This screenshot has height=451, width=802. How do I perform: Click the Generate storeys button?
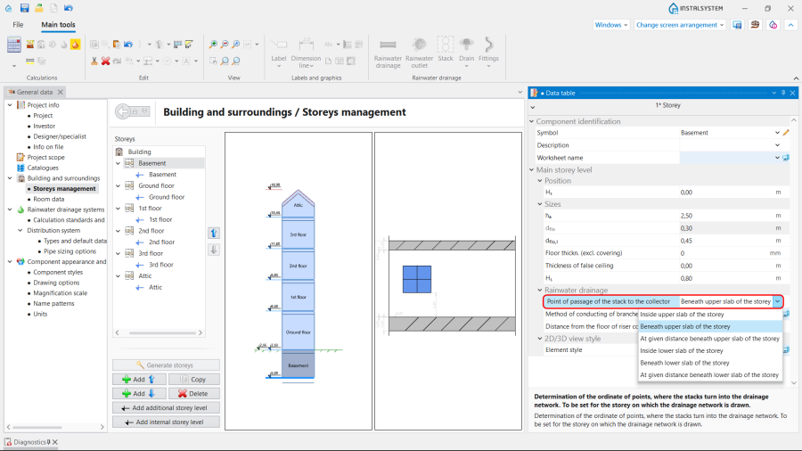coord(167,365)
